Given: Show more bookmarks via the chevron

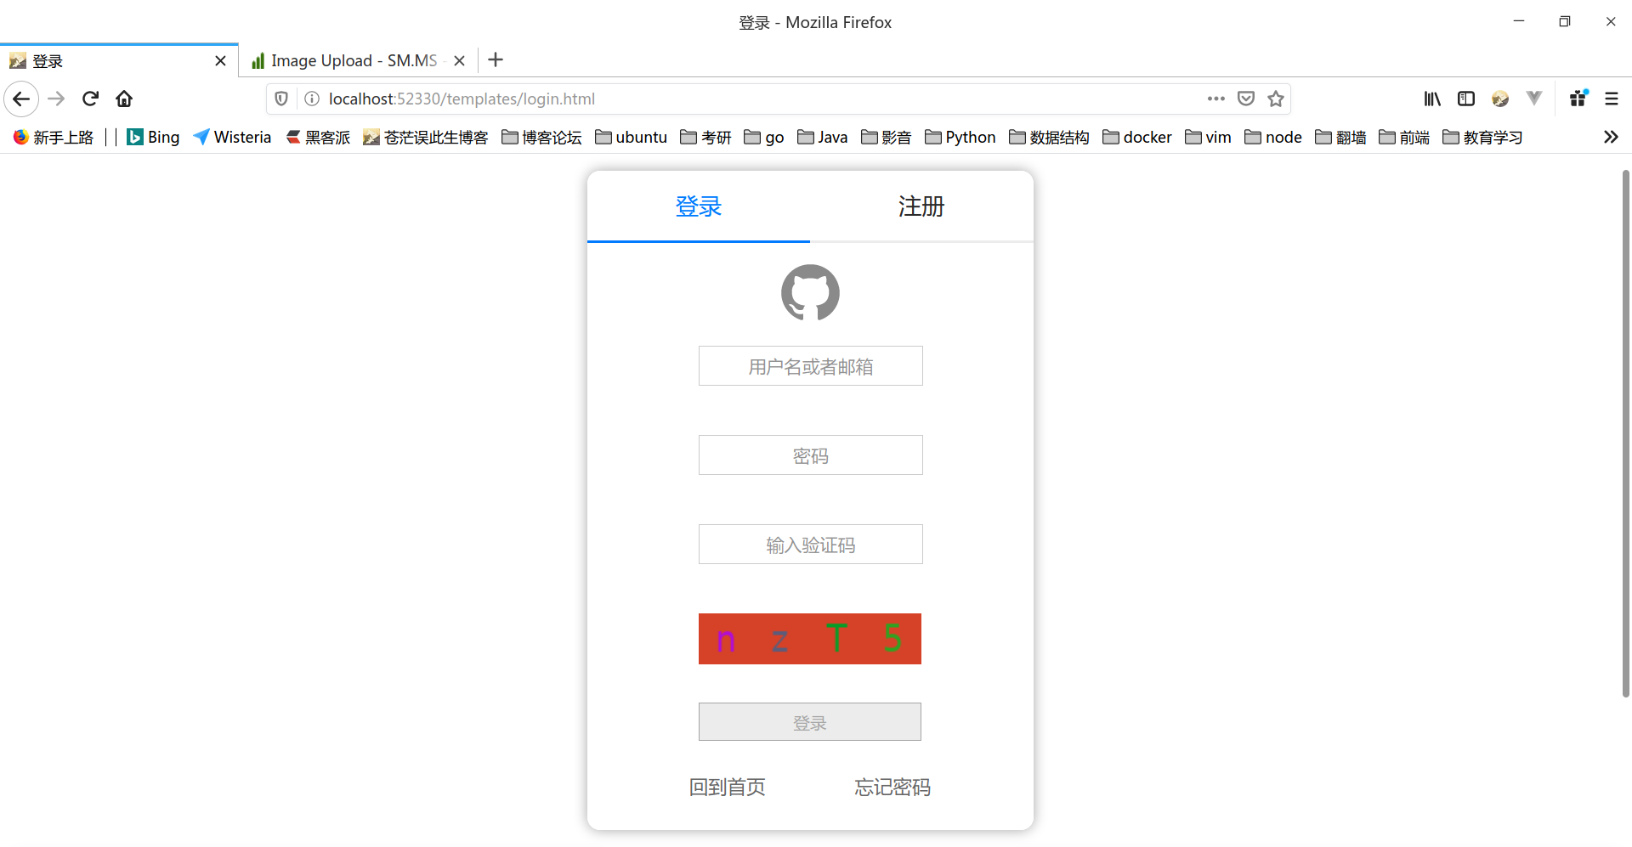Looking at the screenshot, I should (1611, 137).
